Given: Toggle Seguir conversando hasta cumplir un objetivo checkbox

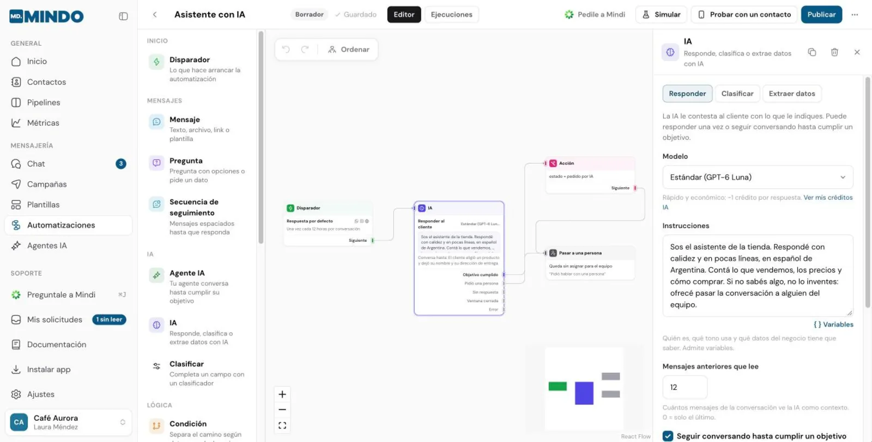Looking at the screenshot, I should (x=668, y=436).
